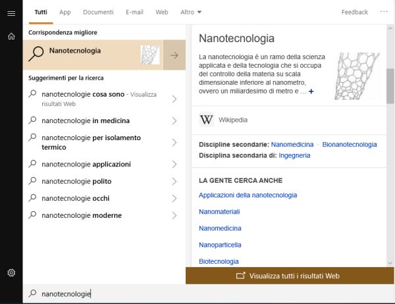Viewport: 395px width, 304px height.
Task: Open the Nanoparticella link
Action: click(220, 245)
